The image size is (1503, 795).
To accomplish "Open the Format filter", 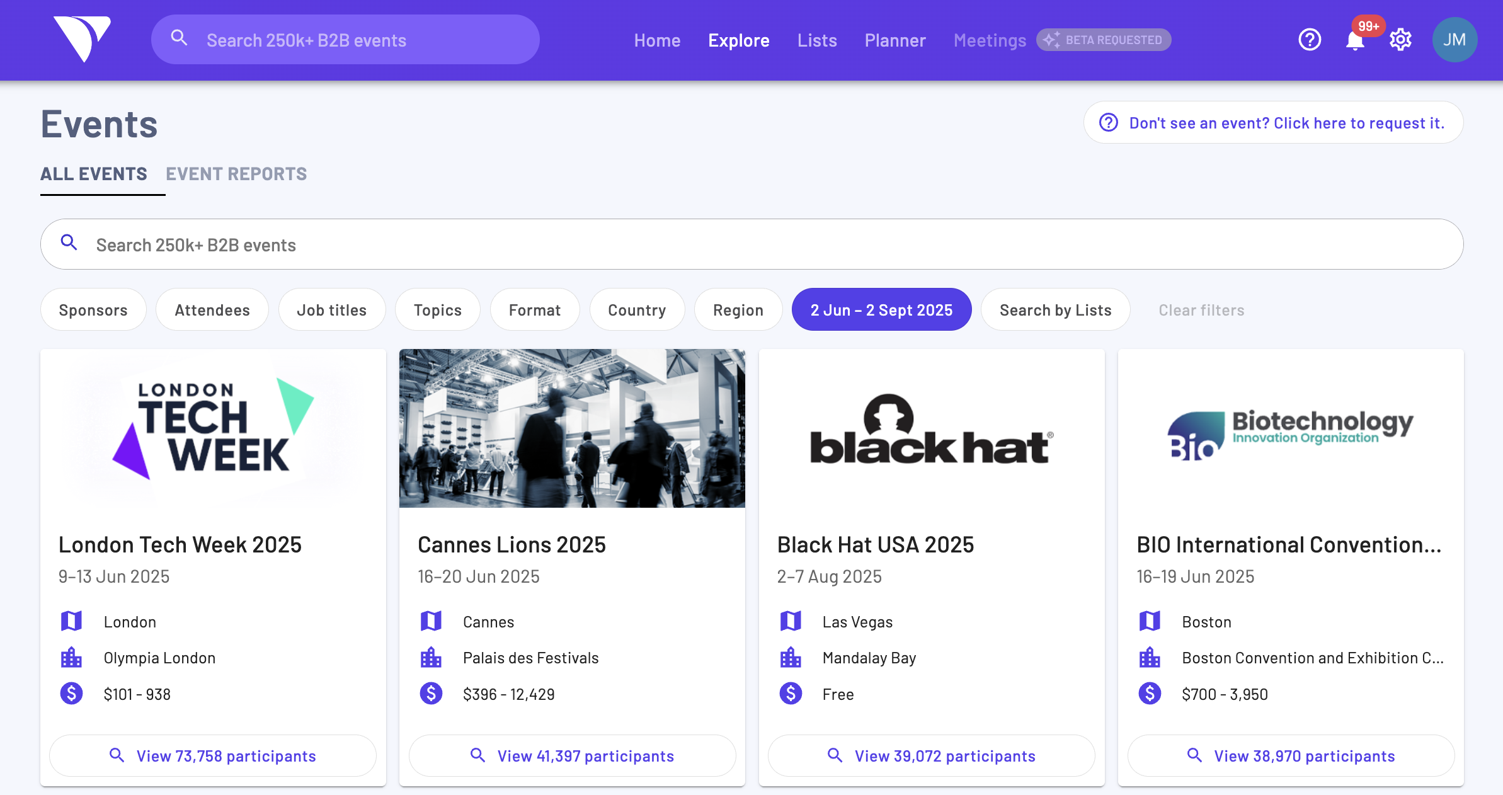I will 535,309.
